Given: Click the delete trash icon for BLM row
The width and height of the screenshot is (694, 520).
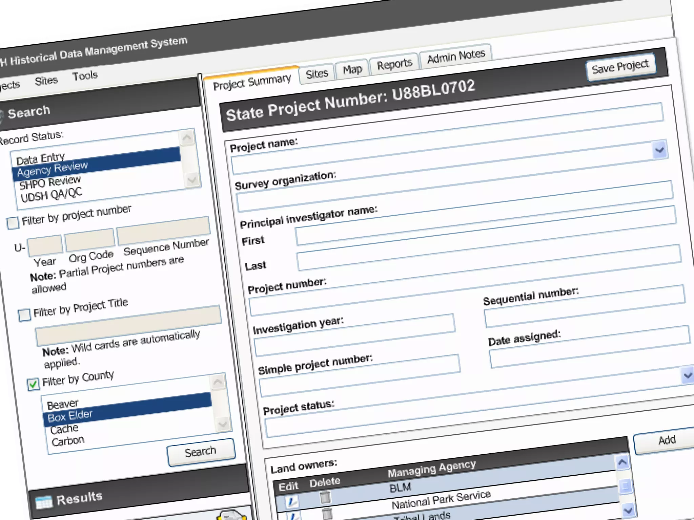Looking at the screenshot, I should pos(325,497).
